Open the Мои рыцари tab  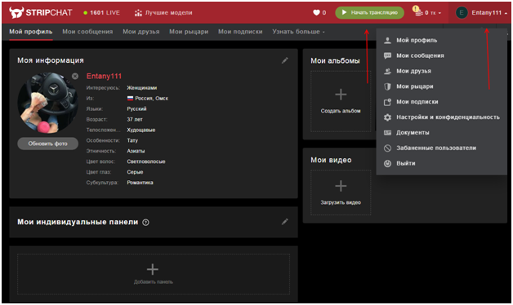coord(189,32)
